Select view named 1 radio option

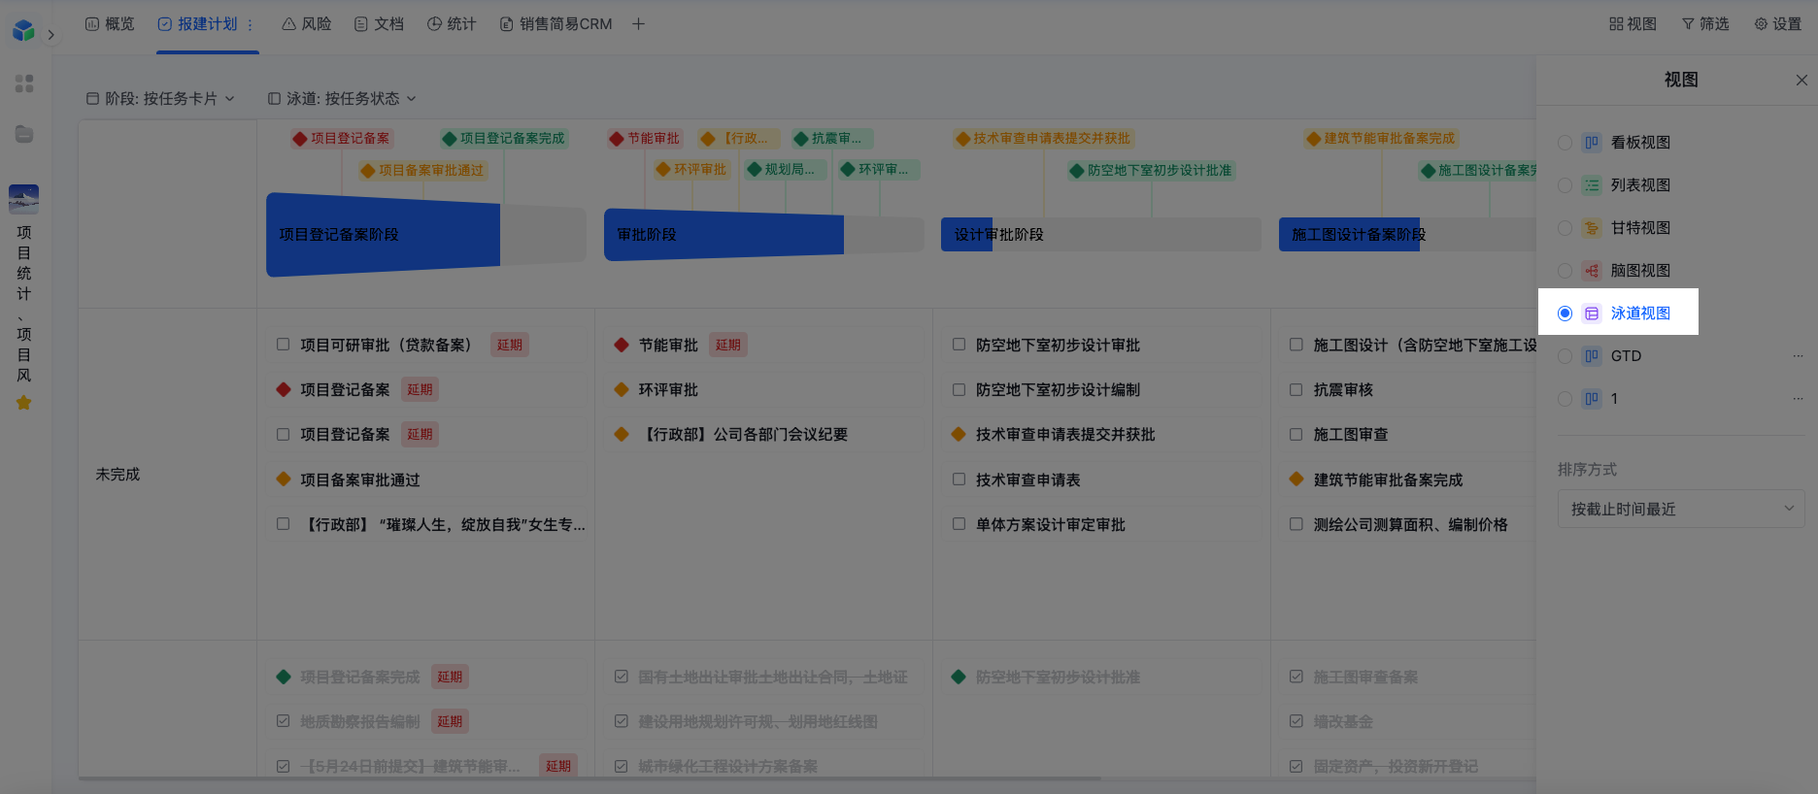1565,399
